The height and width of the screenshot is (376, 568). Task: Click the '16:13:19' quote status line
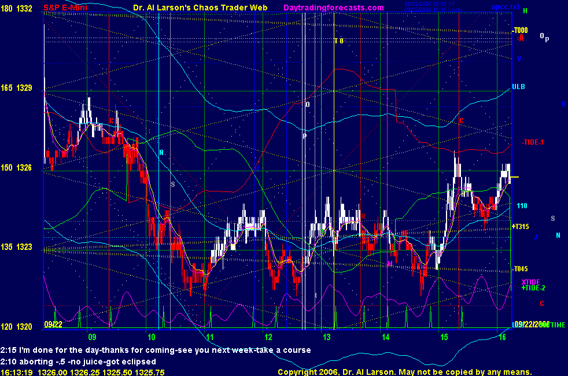(83, 372)
